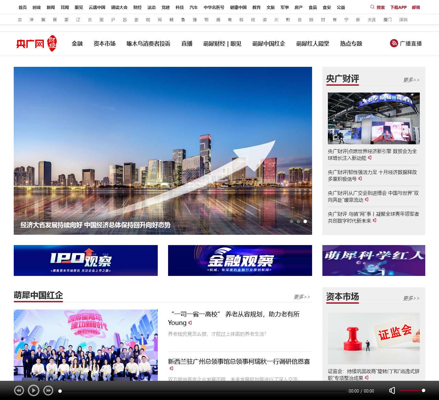Select the middle carousel indicator dot
The height and width of the screenshot is (400, 439).
[x=298, y=221]
